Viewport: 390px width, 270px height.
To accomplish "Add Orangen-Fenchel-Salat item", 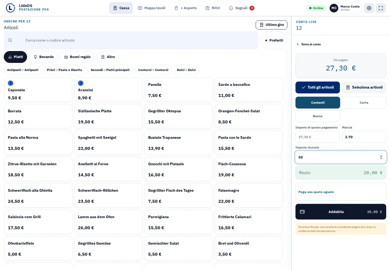I will pyautogui.click(x=249, y=116).
